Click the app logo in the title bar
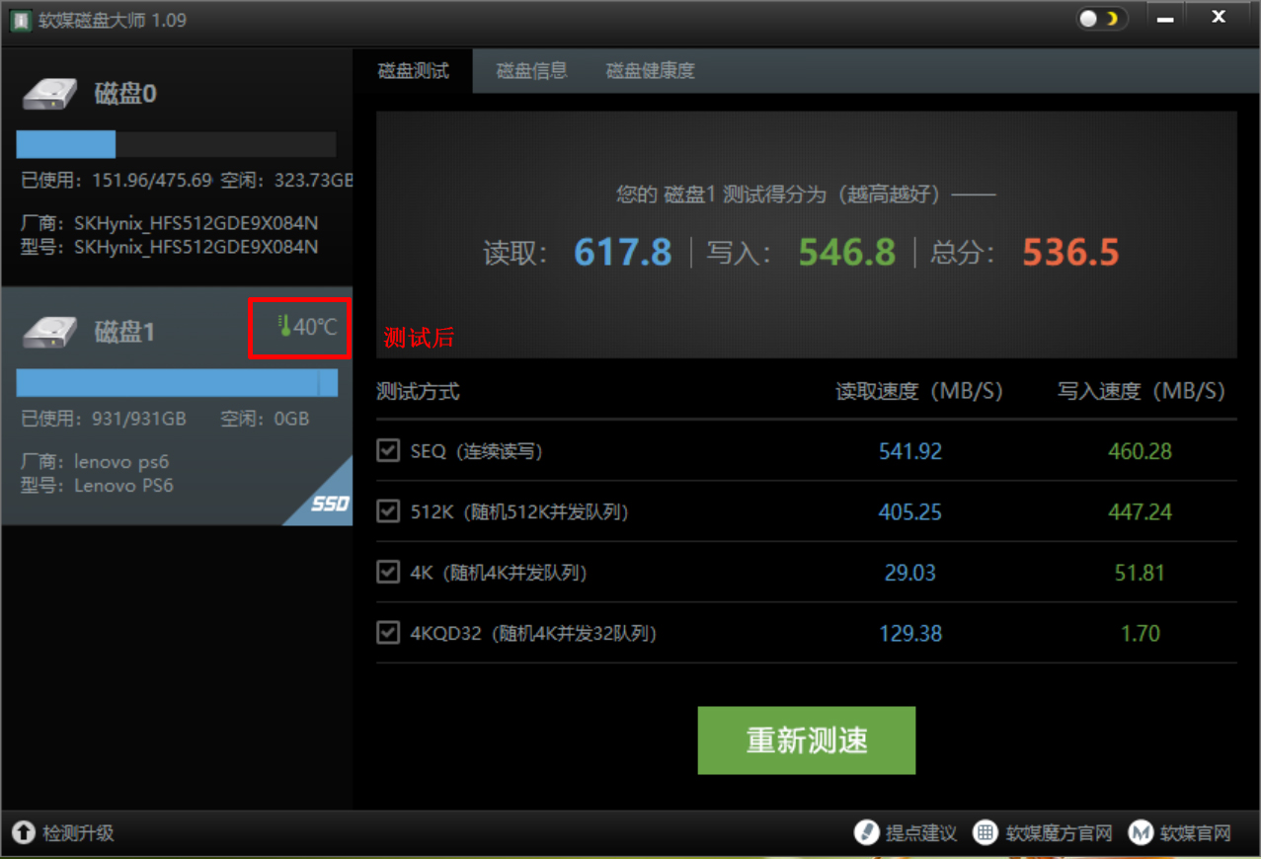The height and width of the screenshot is (859, 1261). [20, 19]
